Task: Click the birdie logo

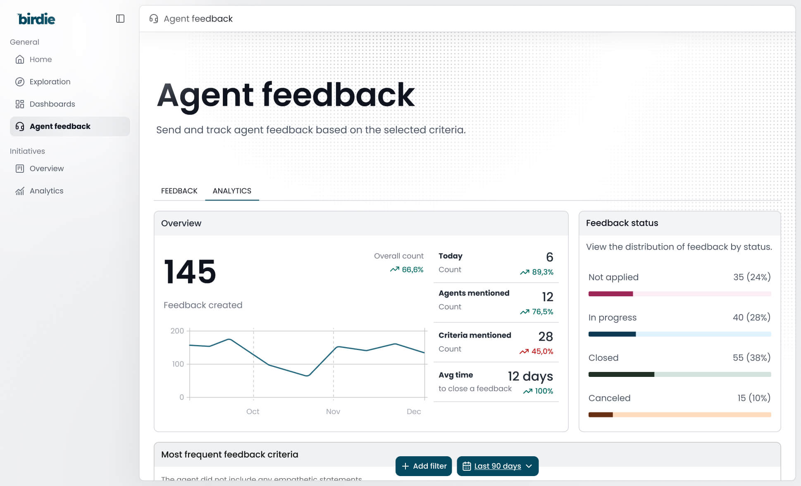Action: point(36,19)
